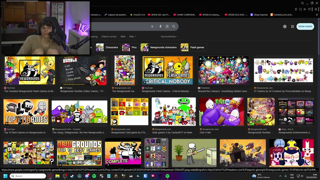Open Windows Start menu
The height and width of the screenshot is (180, 320).
click(x=5, y=176)
